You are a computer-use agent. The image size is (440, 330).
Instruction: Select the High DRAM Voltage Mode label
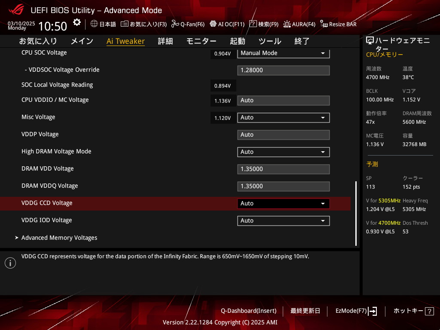pos(56,152)
